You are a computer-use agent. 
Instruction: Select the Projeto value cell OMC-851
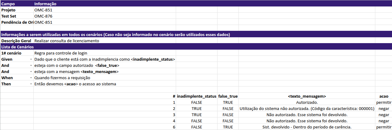(x=43, y=10)
